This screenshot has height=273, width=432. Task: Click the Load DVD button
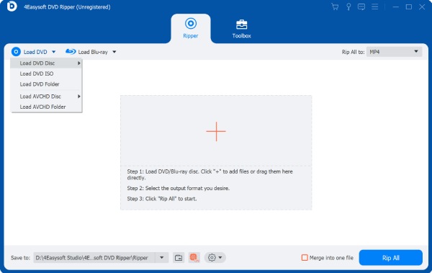point(30,52)
